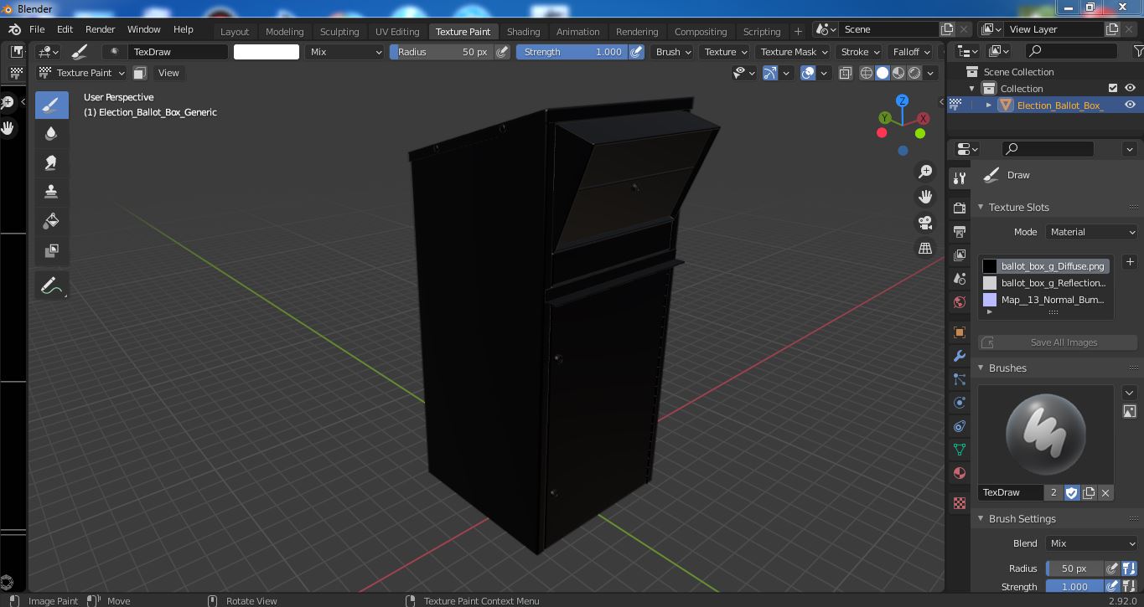Select the Smear tool
This screenshot has width=1144, height=607.
51,163
